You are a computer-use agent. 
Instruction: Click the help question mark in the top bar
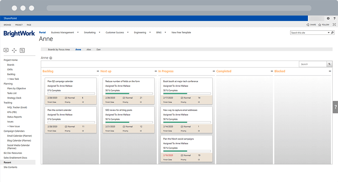(x=334, y=18)
